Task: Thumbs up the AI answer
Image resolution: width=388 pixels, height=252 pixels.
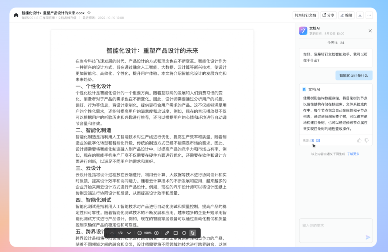Action: pos(359,141)
